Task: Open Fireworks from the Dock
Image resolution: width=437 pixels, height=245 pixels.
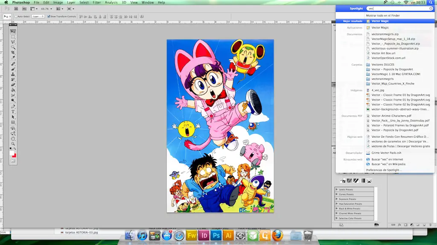Action: pyautogui.click(x=192, y=236)
